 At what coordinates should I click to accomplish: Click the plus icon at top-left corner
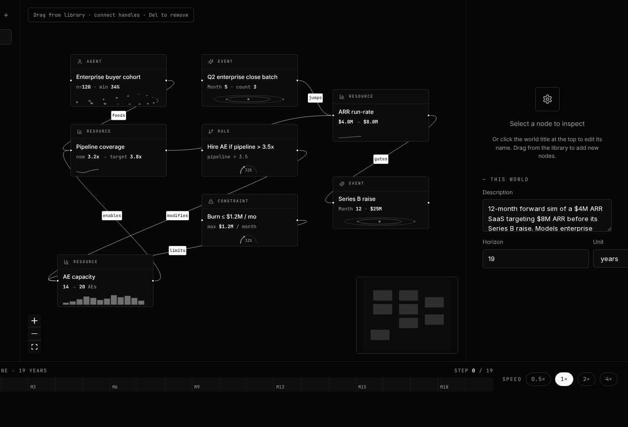pos(6,15)
